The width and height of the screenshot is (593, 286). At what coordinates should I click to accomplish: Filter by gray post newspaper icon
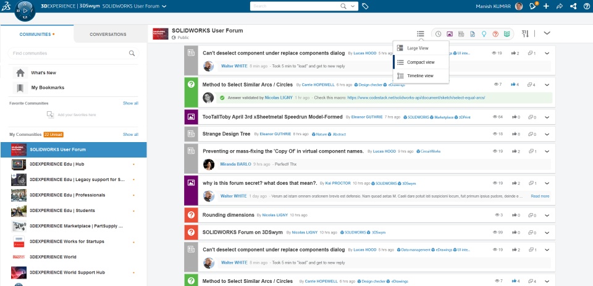(461, 34)
